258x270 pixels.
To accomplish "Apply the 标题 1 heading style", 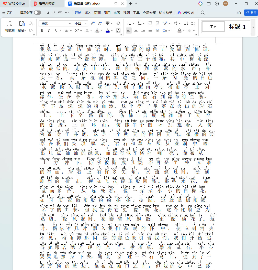I will tap(237, 27).
